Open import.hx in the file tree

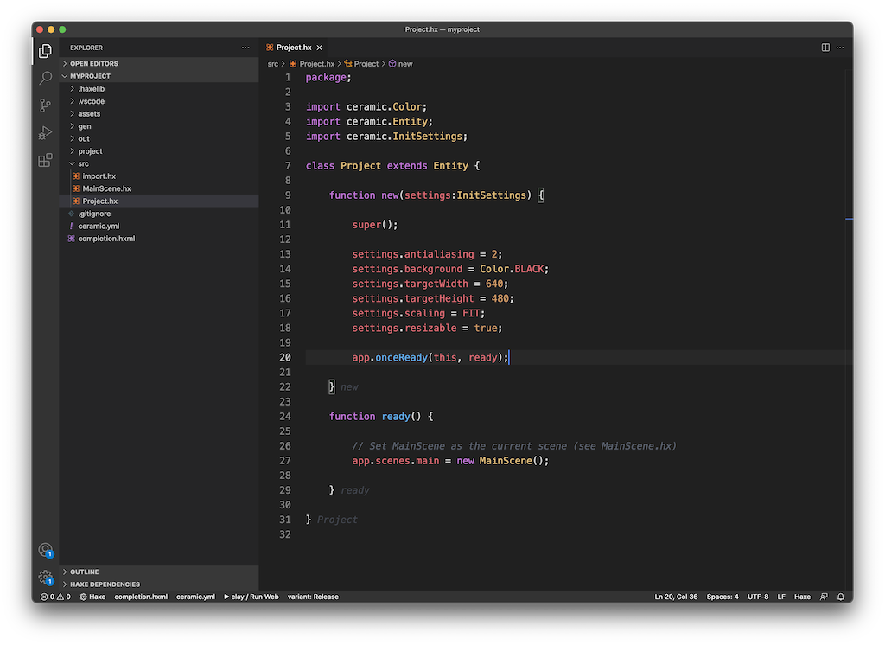[159, 176]
